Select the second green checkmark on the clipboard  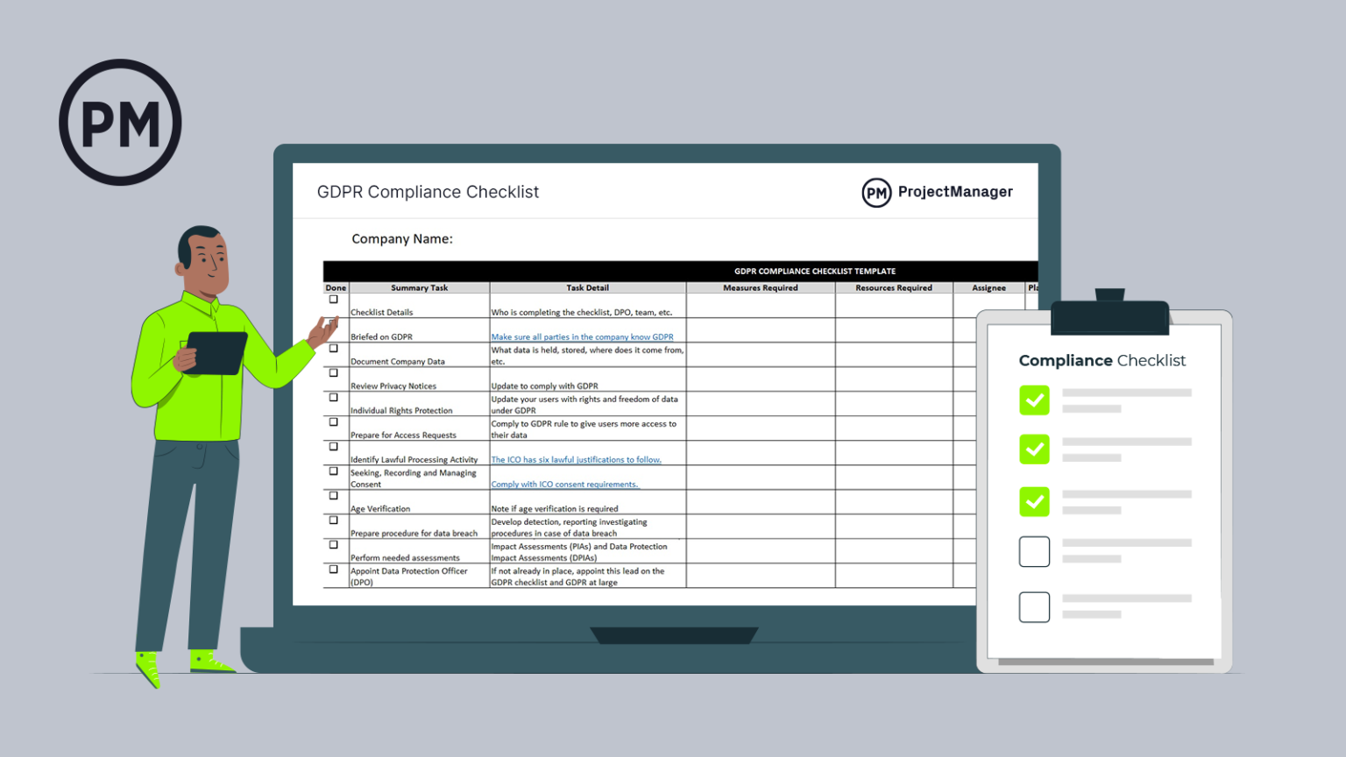click(1034, 449)
